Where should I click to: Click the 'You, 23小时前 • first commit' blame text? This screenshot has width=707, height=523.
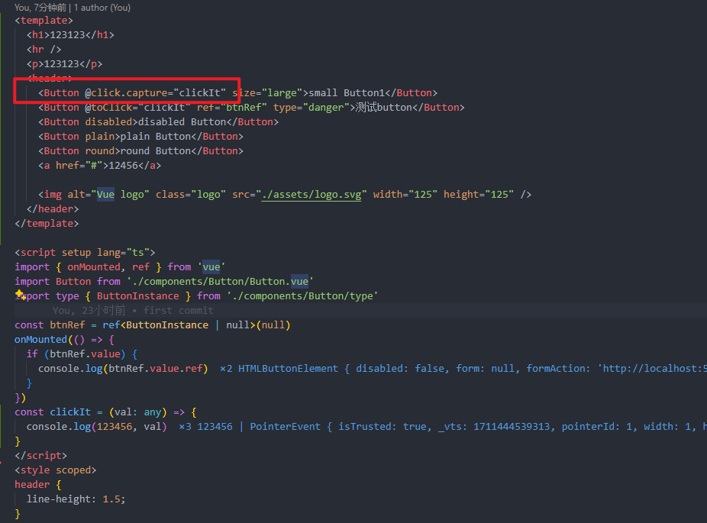133,310
